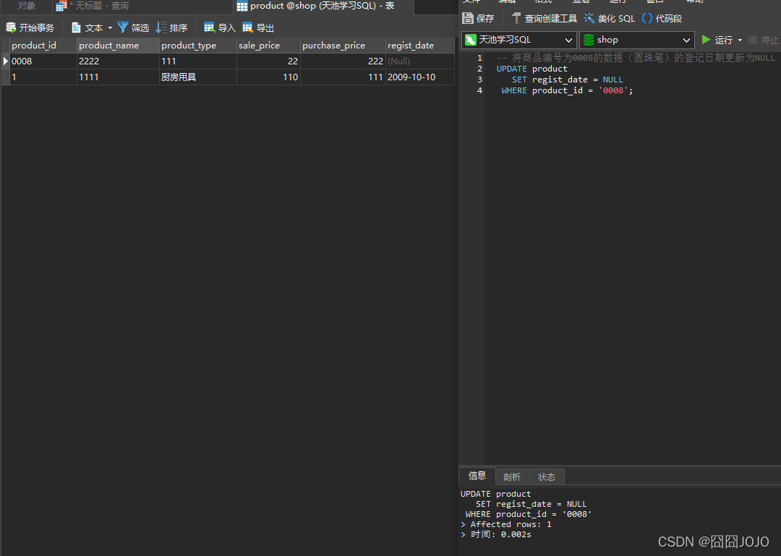This screenshot has width=781, height=556.
Task: Open the 代码段 code snippets panel
Action: pyautogui.click(x=662, y=18)
